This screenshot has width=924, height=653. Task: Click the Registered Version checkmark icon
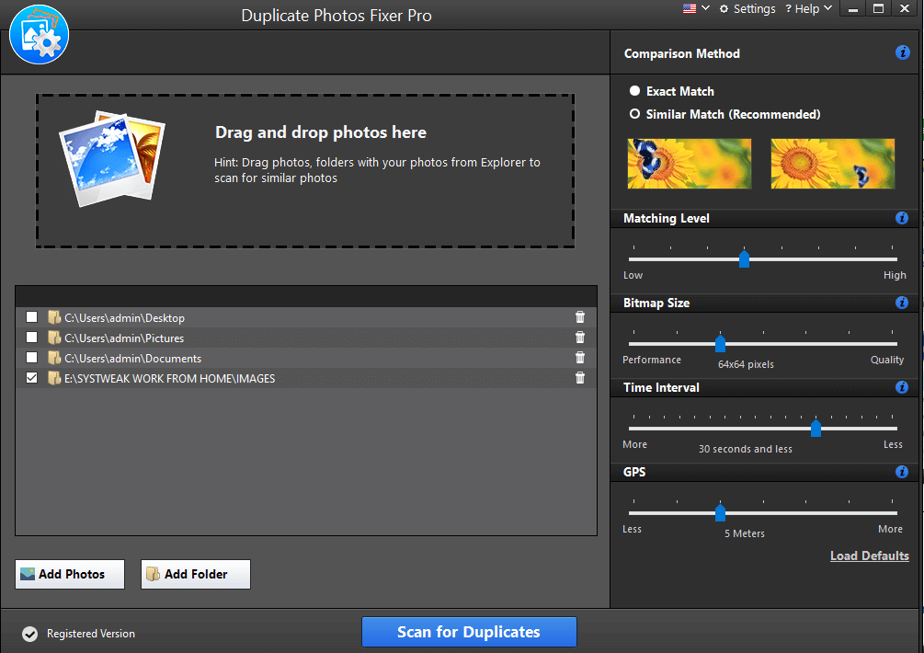point(30,634)
